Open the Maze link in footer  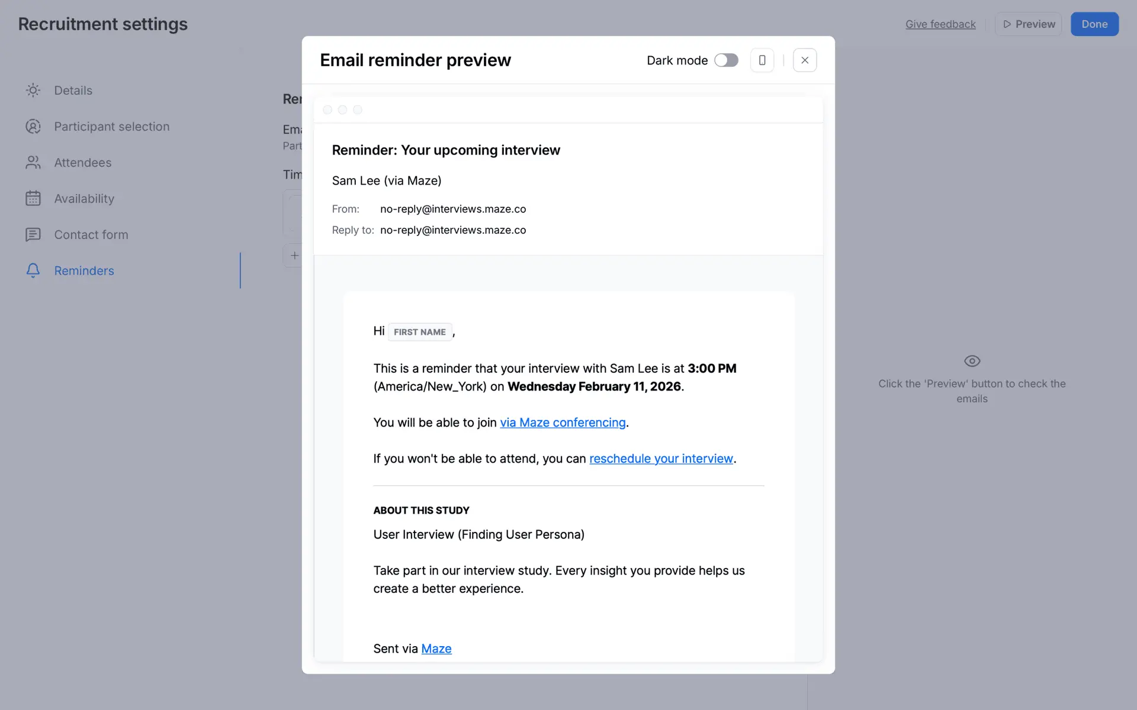pyautogui.click(x=436, y=648)
